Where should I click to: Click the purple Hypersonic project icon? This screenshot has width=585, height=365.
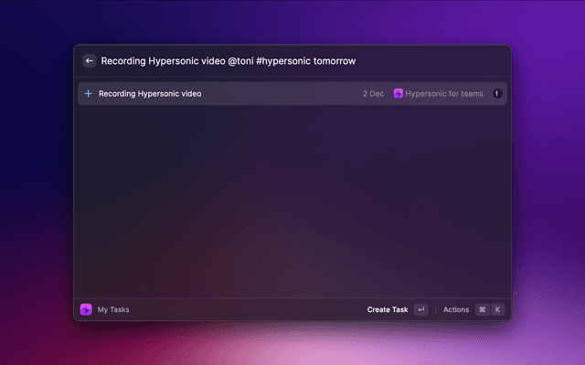pos(399,93)
